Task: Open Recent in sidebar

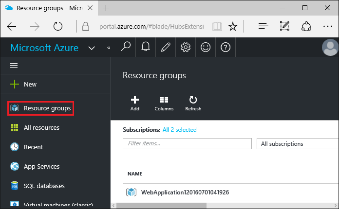Action: (x=33, y=147)
